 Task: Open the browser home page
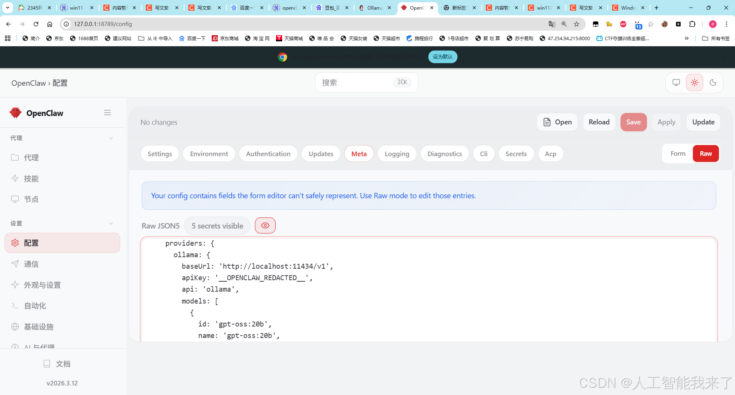[x=50, y=24]
